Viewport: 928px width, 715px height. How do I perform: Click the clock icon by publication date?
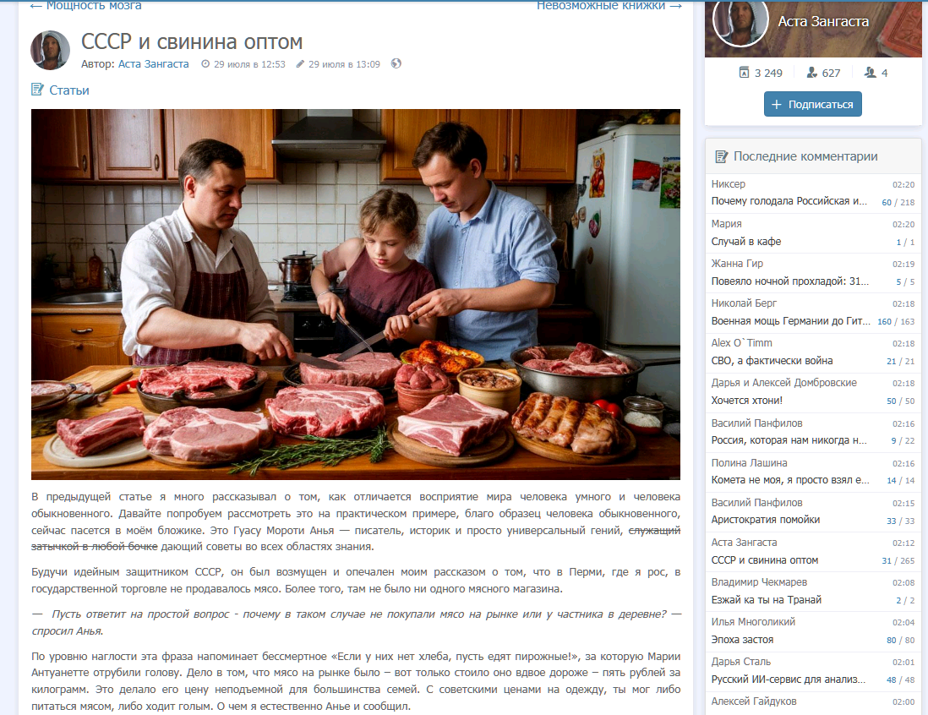coord(205,64)
